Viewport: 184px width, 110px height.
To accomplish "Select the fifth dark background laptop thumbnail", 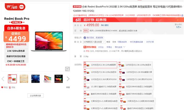I will pyautogui.click(x=59, y=79).
